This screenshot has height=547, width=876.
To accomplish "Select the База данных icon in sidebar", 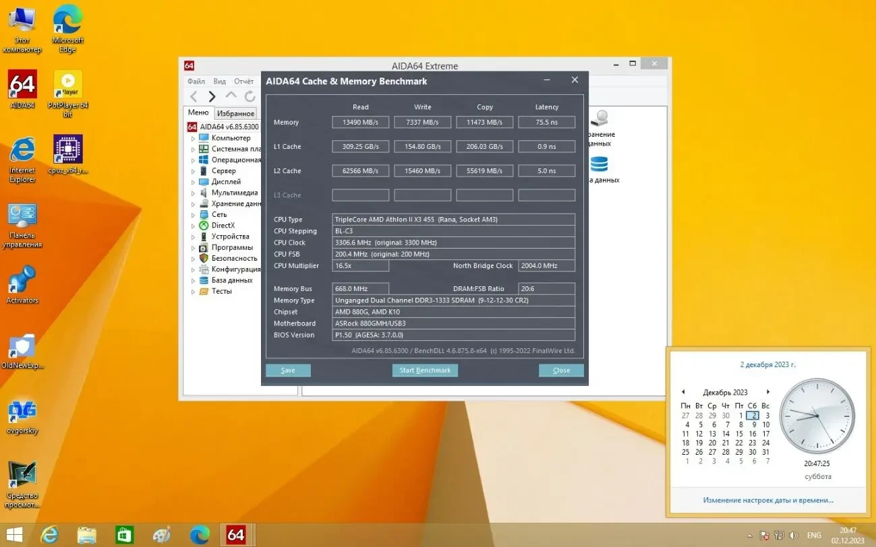I will pyautogui.click(x=204, y=280).
